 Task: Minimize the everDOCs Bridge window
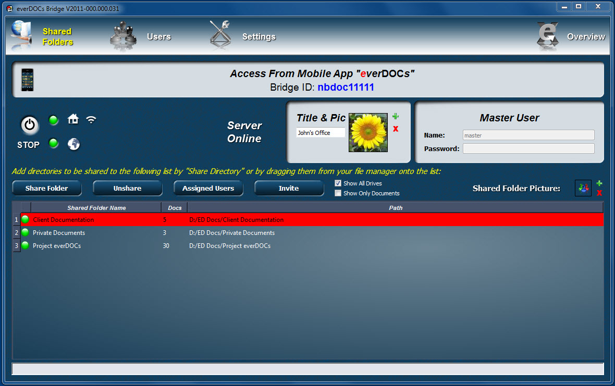click(x=564, y=7)
